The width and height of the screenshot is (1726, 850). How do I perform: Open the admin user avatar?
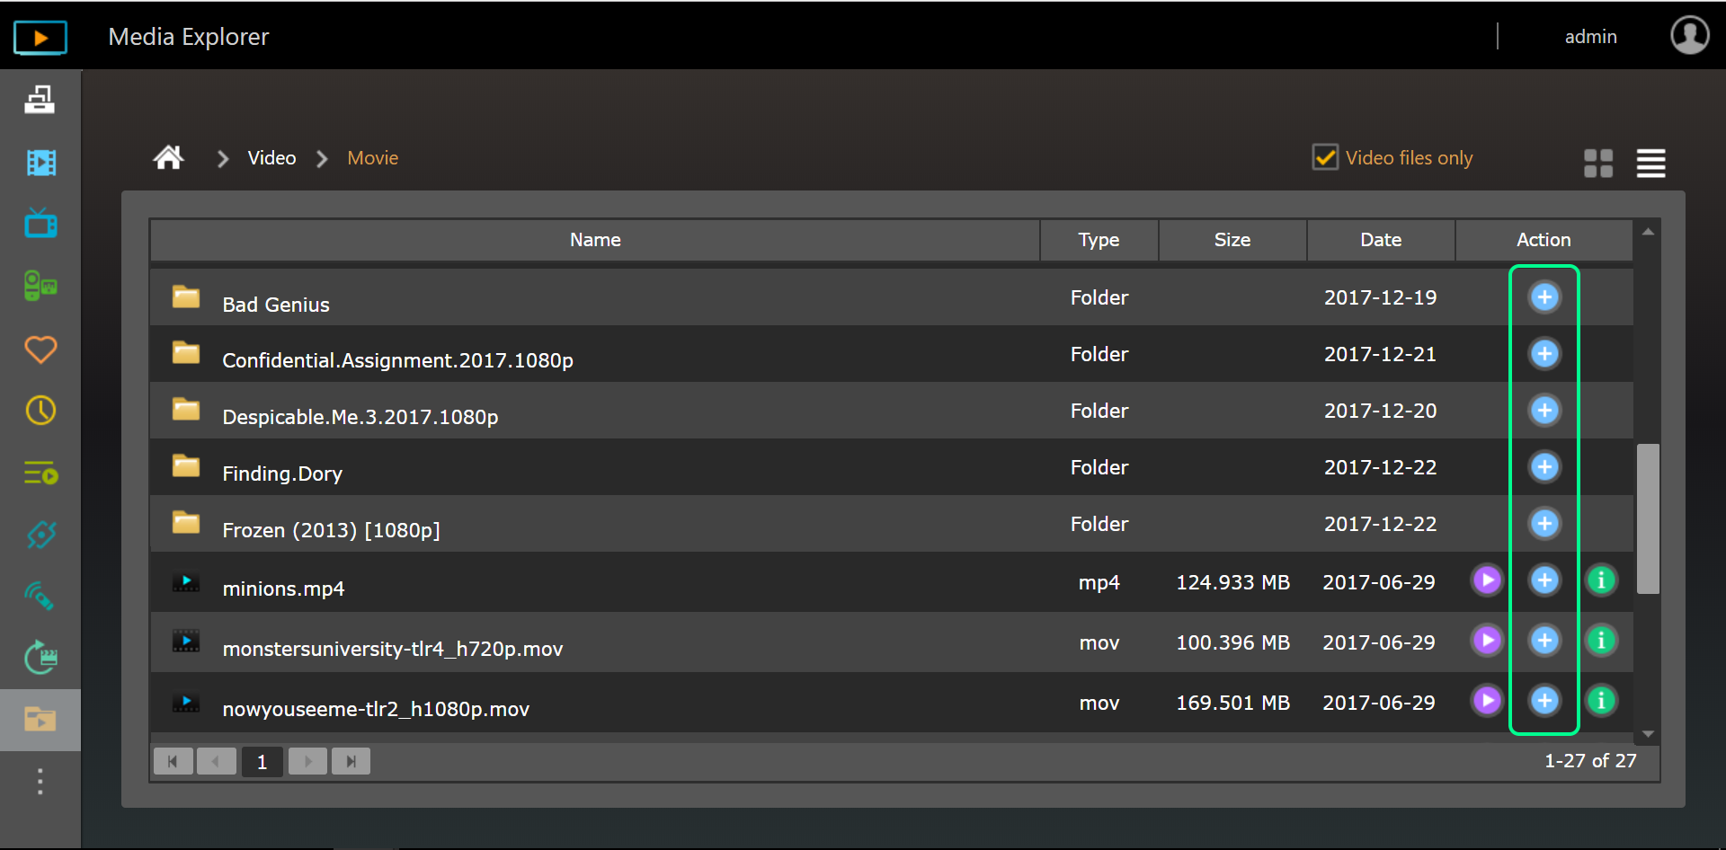pyautogui.click(x=1689, y=36)
